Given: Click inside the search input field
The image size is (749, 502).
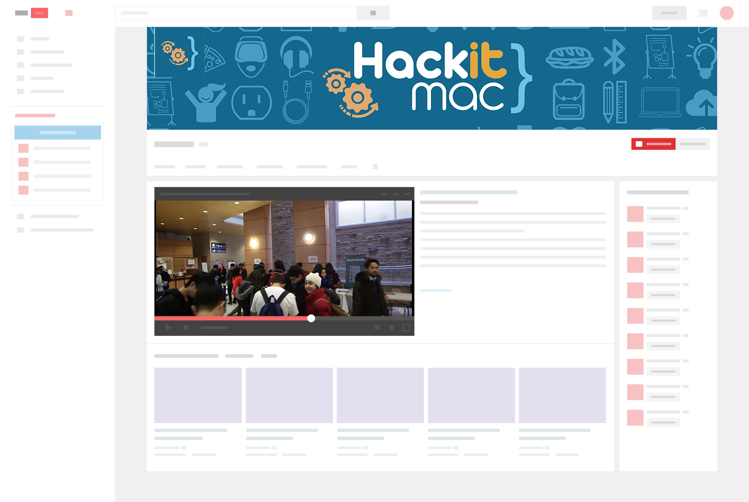Looking at the screenshot, I should click(x=236, y=13).
